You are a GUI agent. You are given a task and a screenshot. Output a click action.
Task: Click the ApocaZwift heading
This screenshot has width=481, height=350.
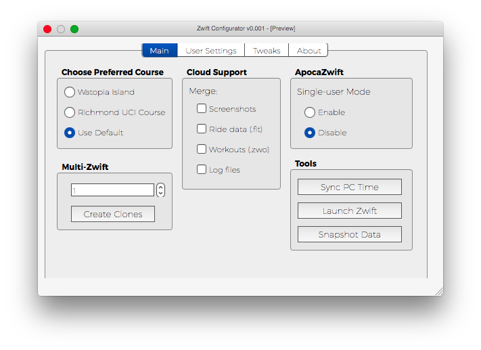(319, 72)
